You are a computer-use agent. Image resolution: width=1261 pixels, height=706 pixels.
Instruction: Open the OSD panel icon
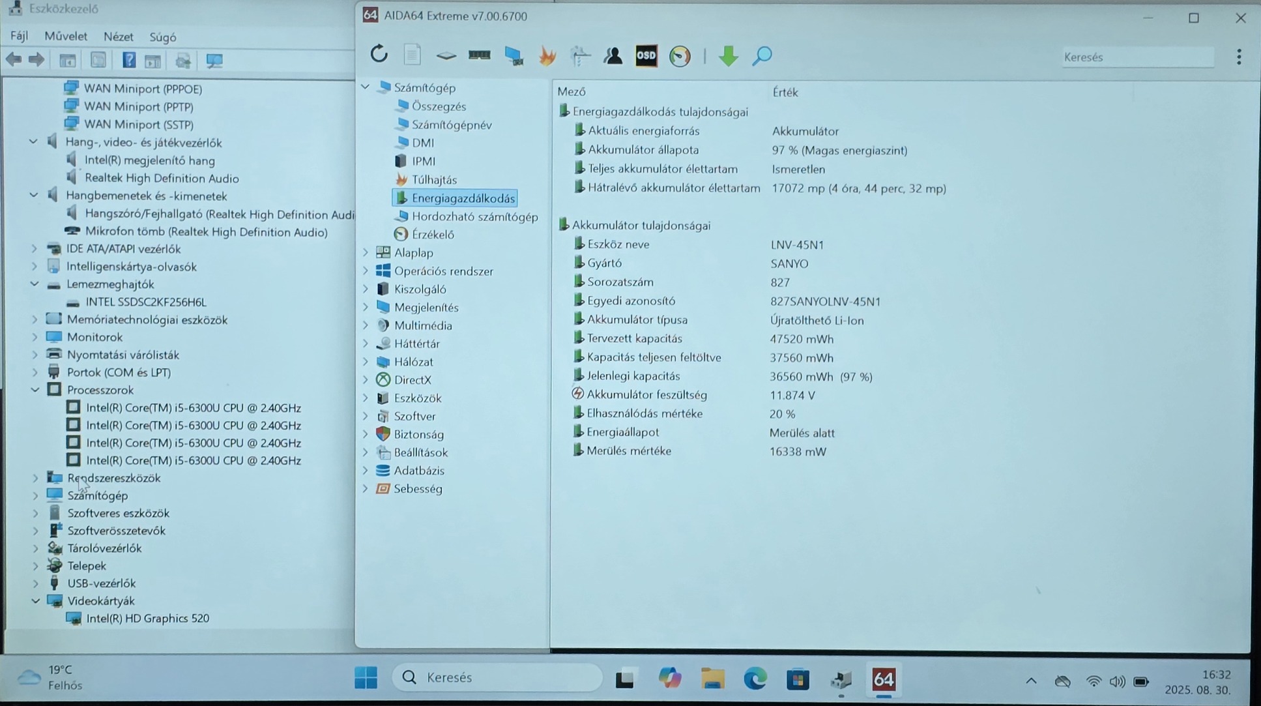(x=646, y=56)
